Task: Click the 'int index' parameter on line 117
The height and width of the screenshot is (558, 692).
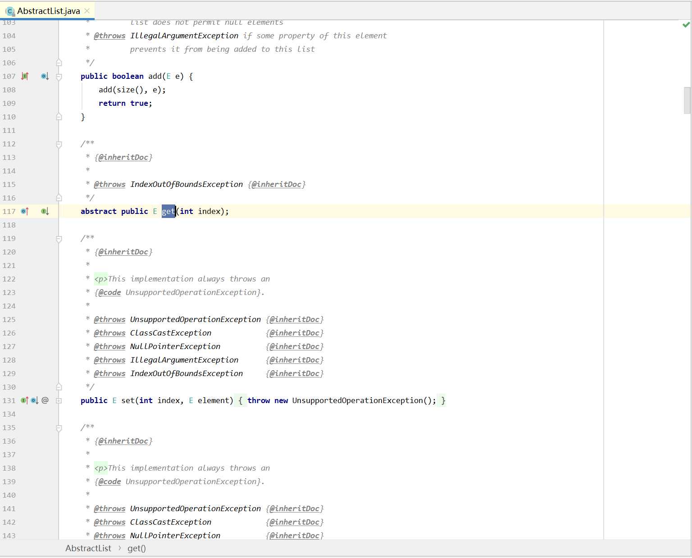Action: [x=200, y=211]
